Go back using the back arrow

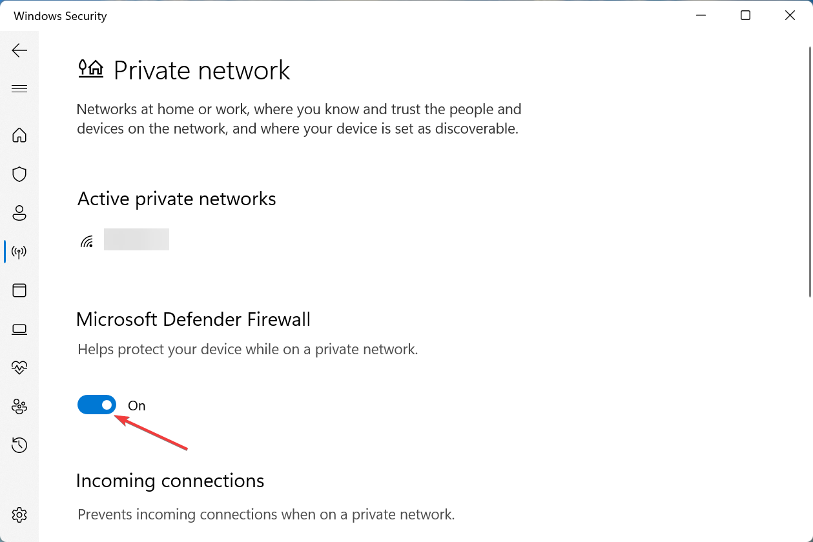(x=19, y=50)
